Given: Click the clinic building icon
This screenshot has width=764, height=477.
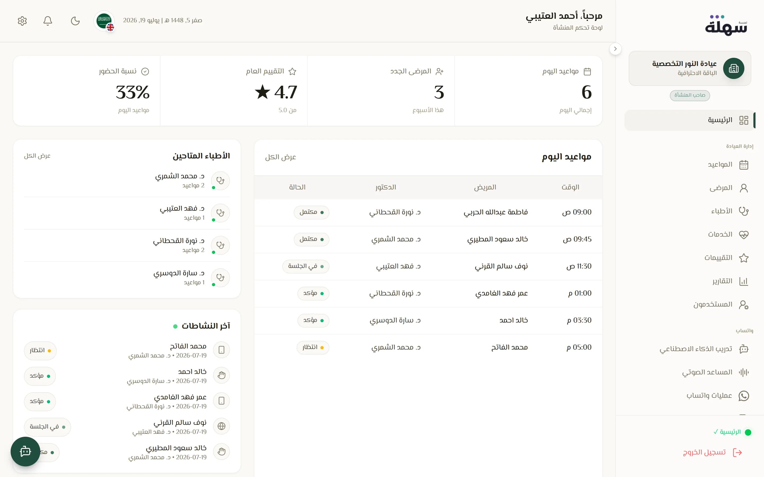Looking at the screenshot, I should click(x=734, y=68).
